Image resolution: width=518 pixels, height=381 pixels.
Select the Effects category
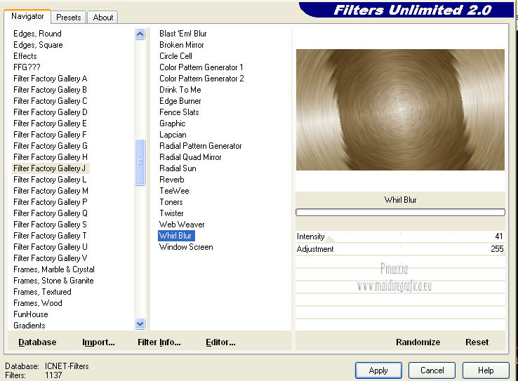[25, 56]
